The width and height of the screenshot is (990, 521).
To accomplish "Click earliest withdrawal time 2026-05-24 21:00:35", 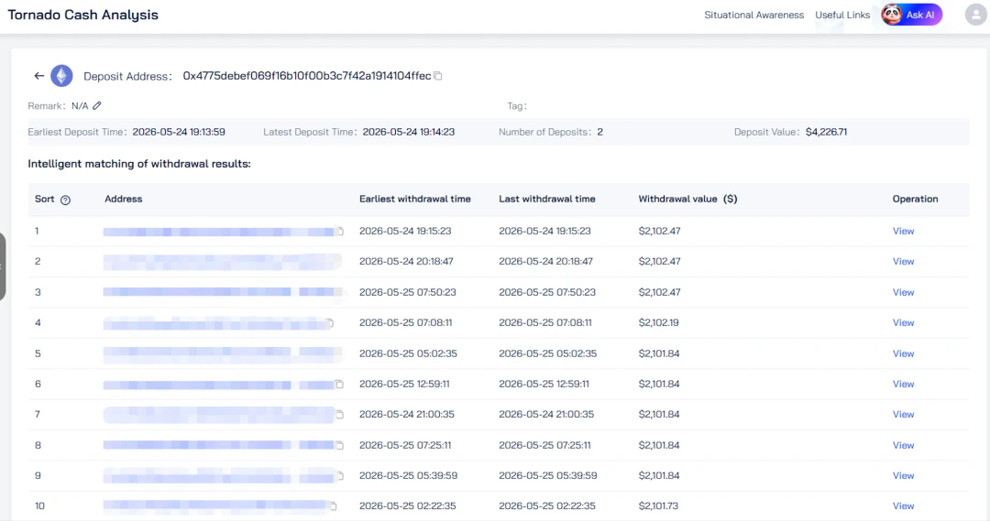I will click(407, 414).
